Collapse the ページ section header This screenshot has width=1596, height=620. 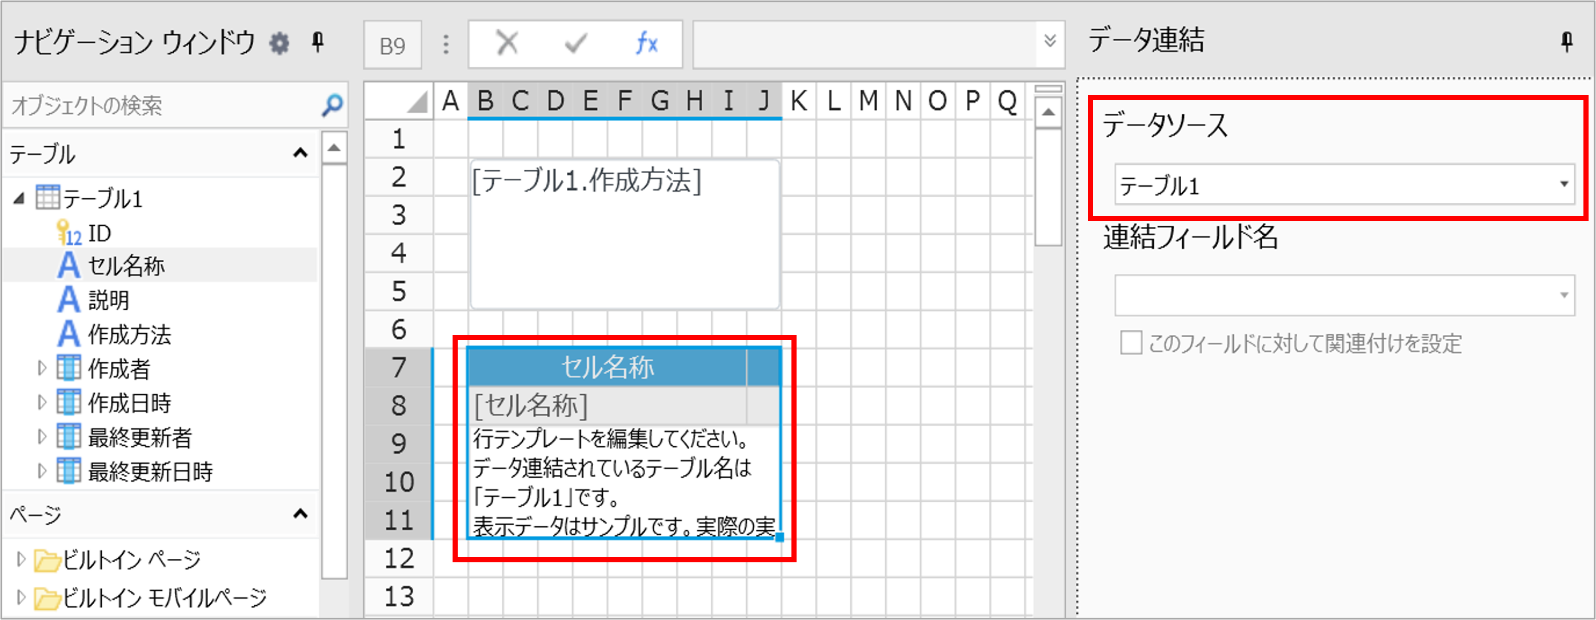pos(301,514)
